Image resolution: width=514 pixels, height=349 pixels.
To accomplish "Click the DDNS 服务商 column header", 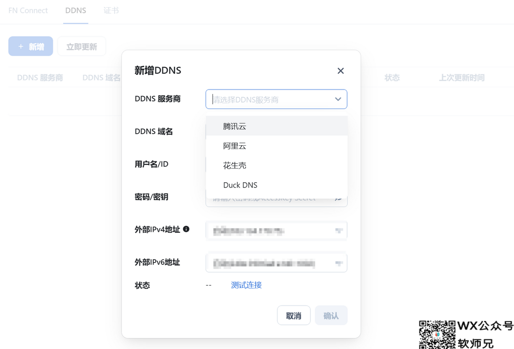I will pyautogui.click(x=40, y=78).
